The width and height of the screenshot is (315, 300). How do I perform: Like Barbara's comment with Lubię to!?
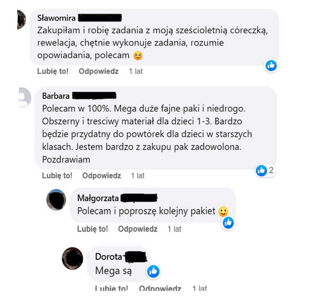(x=57, y=176)
